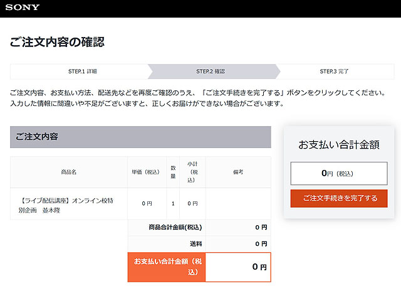Screen dimensions: 401x291
Task: Click the 数量 column header
Action: pyautogui.click(x=173, y=172)
